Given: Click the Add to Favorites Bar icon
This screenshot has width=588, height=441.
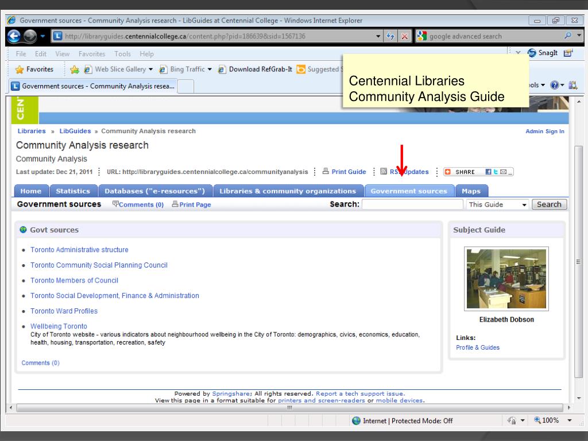Looking at the screenshot, I should coord(75,69).
